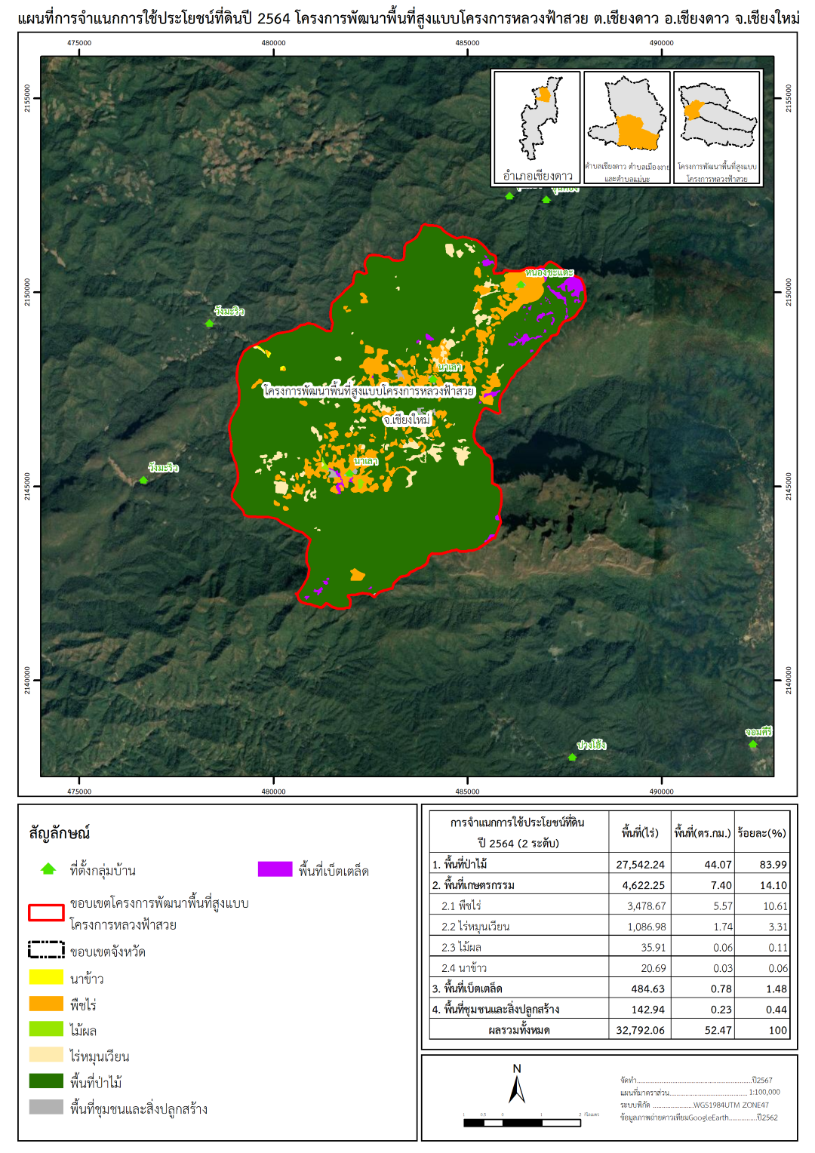Click the row label 3. พื้นที่เบ็ดเตล็ด
815x1153 pixels.
[467, 989]
